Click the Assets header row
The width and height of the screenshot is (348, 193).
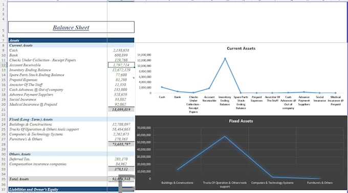click(71, 40)
